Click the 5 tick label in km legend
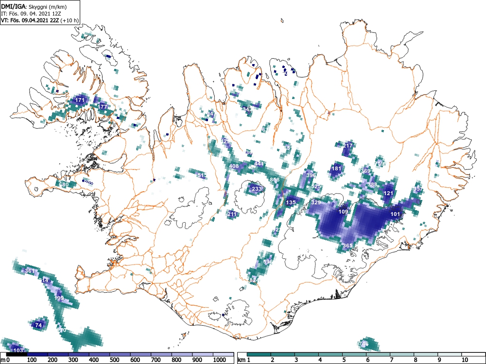Image resolution: width=486 pixels, height=364 pixels. [344, 360]
